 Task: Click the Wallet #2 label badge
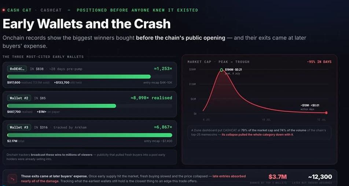point(19,98)
